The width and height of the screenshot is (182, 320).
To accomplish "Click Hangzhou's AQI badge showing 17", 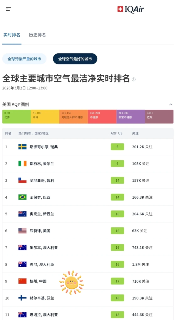I will click(117, 281).
